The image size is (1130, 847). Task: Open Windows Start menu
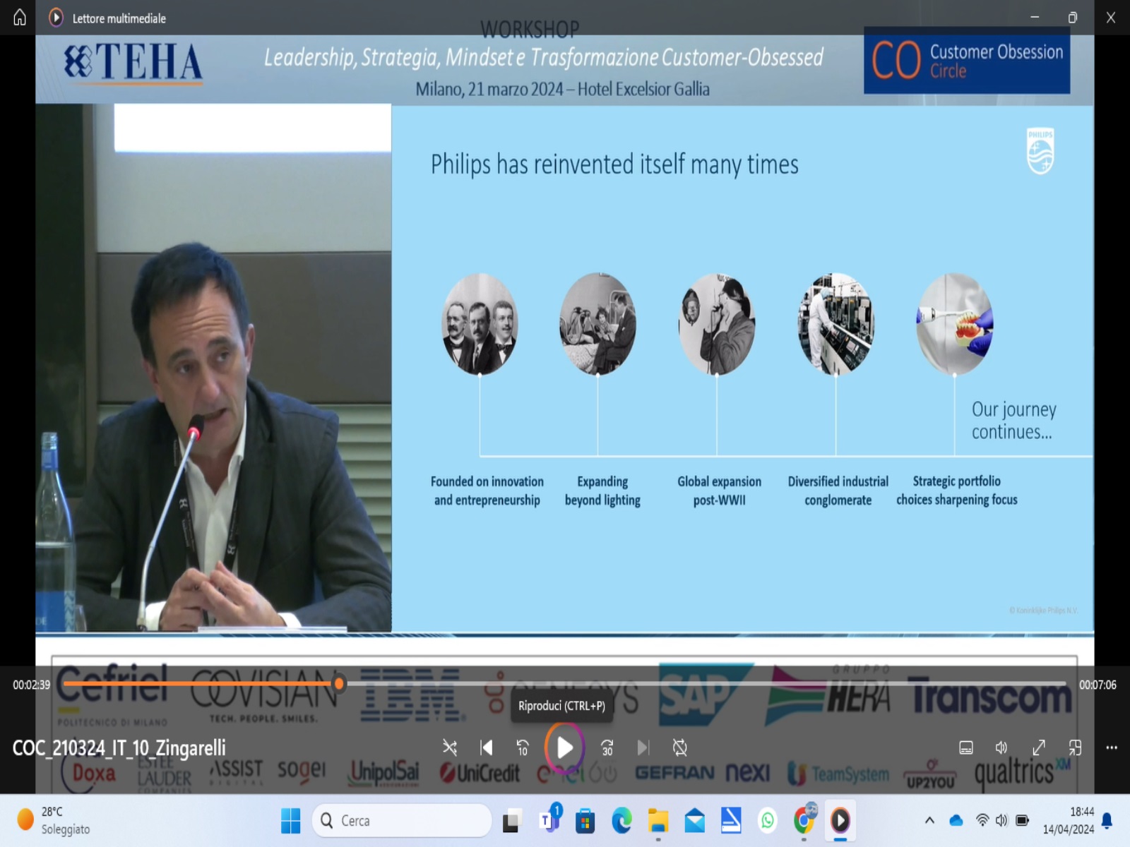tap(290, 820)
